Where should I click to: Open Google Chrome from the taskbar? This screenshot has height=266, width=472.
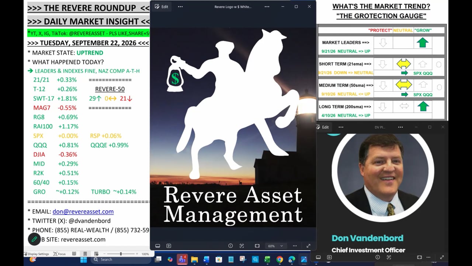[x=280, y=259]
